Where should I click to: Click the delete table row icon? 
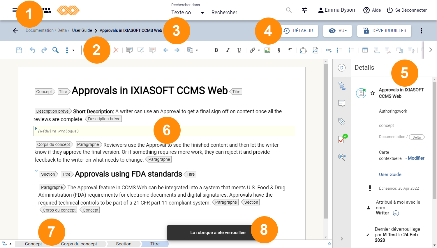coord(388,50)
